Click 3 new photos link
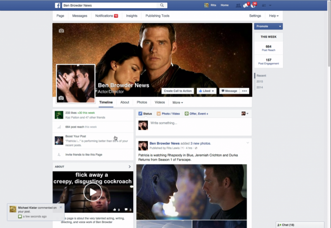The image size is (331, 228). click(x=200, y=143)
